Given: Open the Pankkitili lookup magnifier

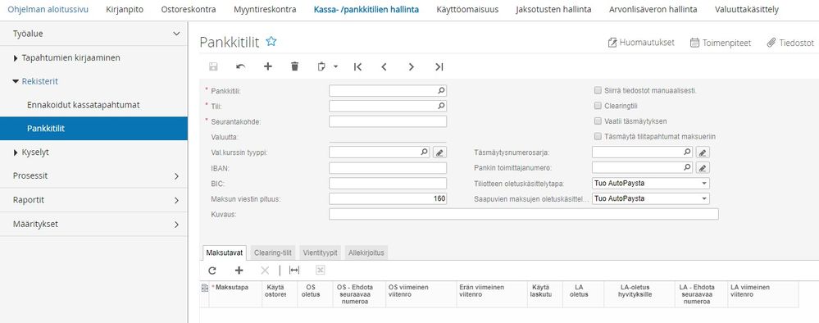Looking at the screenshot, I should [441, 91].
